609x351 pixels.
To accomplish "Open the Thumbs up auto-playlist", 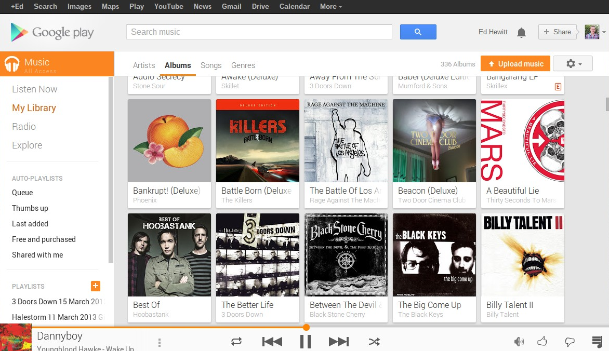I will tap(30, 208).
